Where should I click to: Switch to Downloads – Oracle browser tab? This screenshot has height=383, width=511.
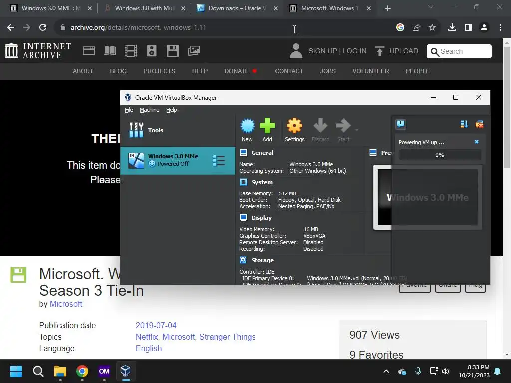(237, 8)
